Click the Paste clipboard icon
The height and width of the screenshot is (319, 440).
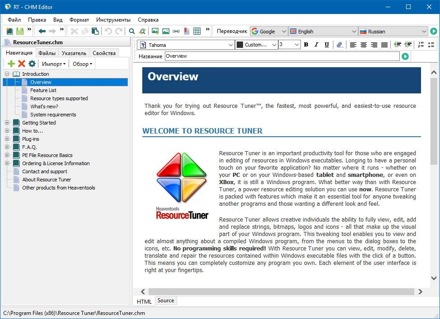pos(95,31)
